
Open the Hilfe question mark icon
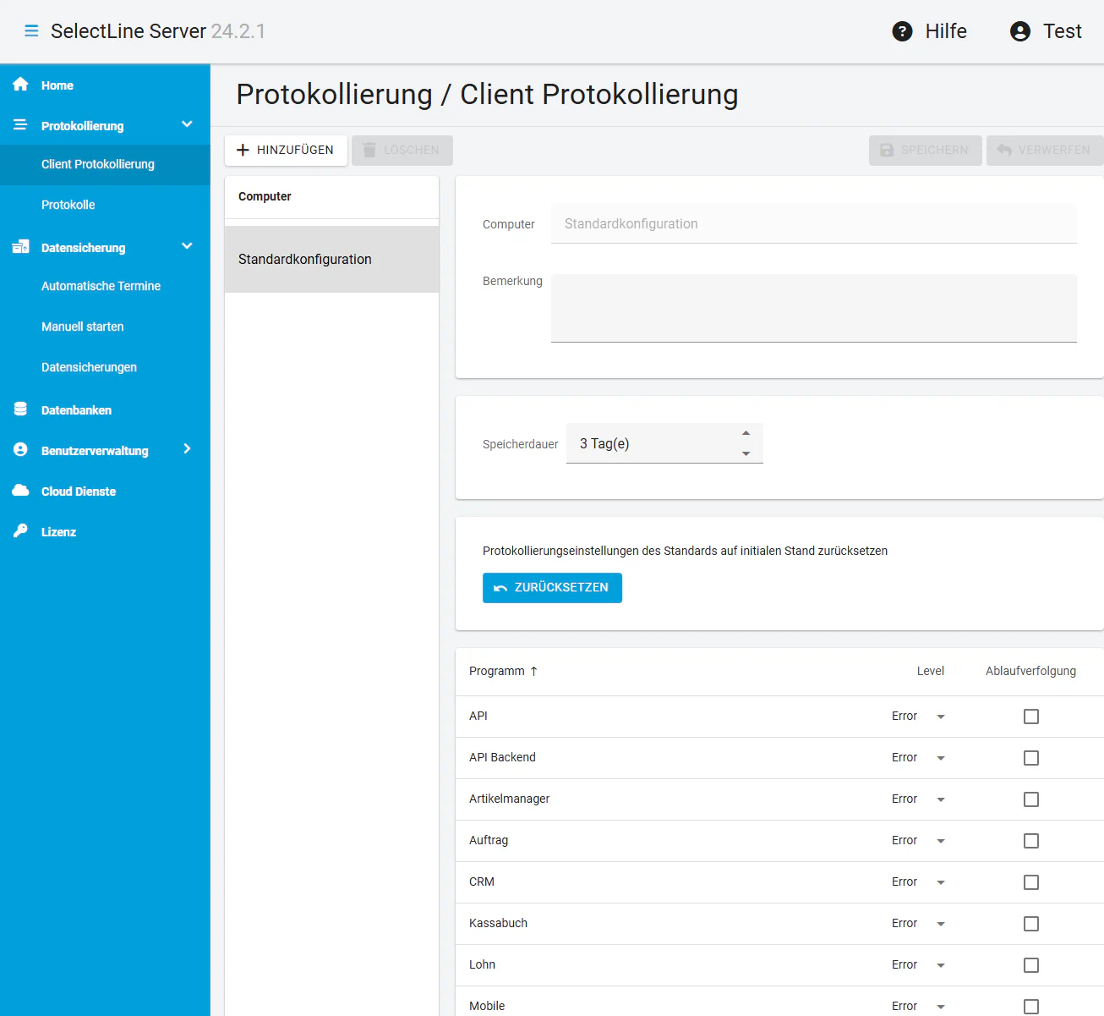tap(901, 30)
